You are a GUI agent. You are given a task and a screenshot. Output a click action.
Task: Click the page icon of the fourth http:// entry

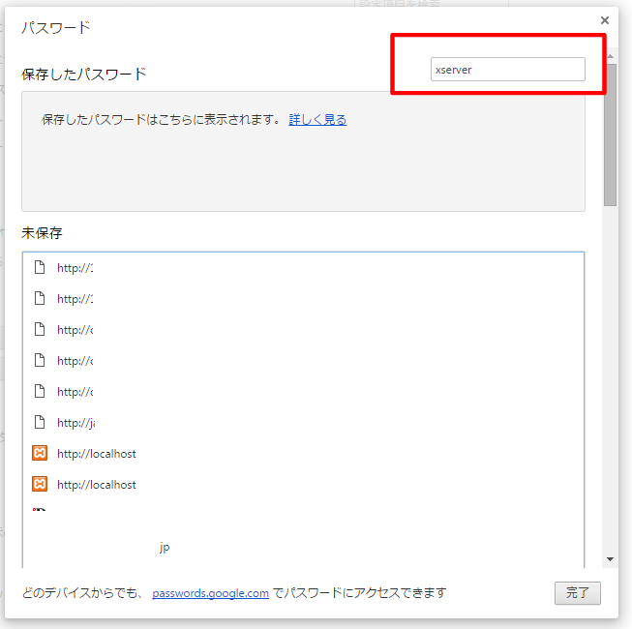pos(40,360)
